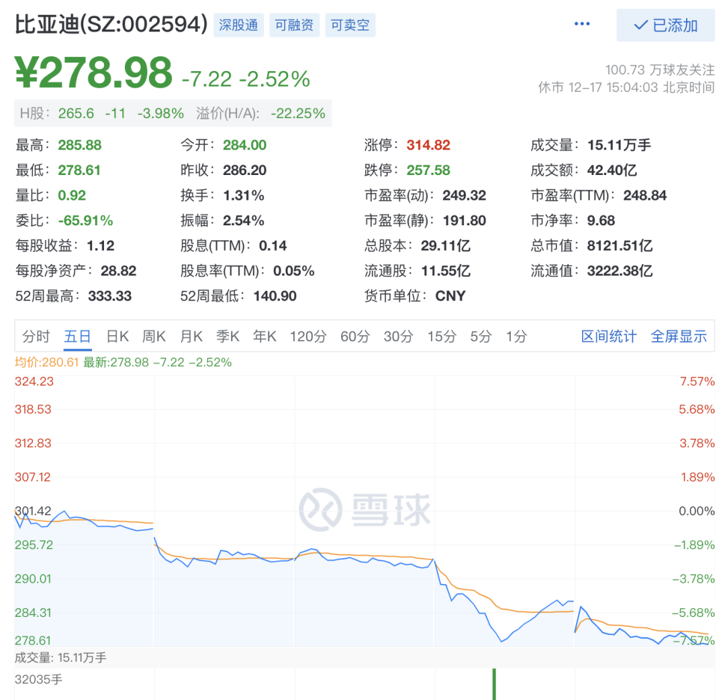Click the 每股净资产 value 28.82
The height and width of the screenshot is (700, 725).
click(118, 271)
